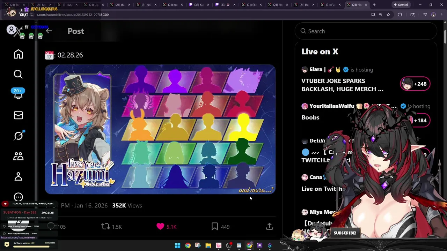The width and height of the screenshot is (447, 251).
Task: Toggle the bookmark icon showing 449
Action: pos(215,227)
